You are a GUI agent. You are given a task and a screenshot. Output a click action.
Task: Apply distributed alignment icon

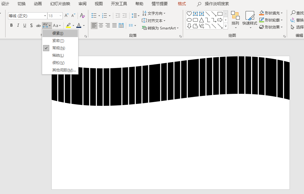(121, 25)
